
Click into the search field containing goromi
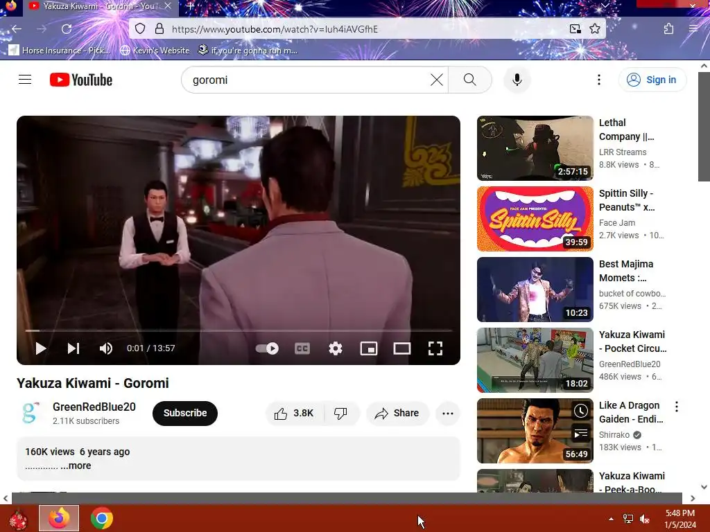click(308, 80)
